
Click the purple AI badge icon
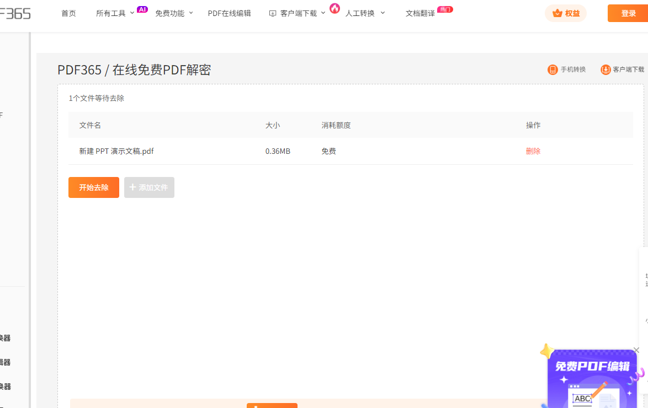[142, 9]
